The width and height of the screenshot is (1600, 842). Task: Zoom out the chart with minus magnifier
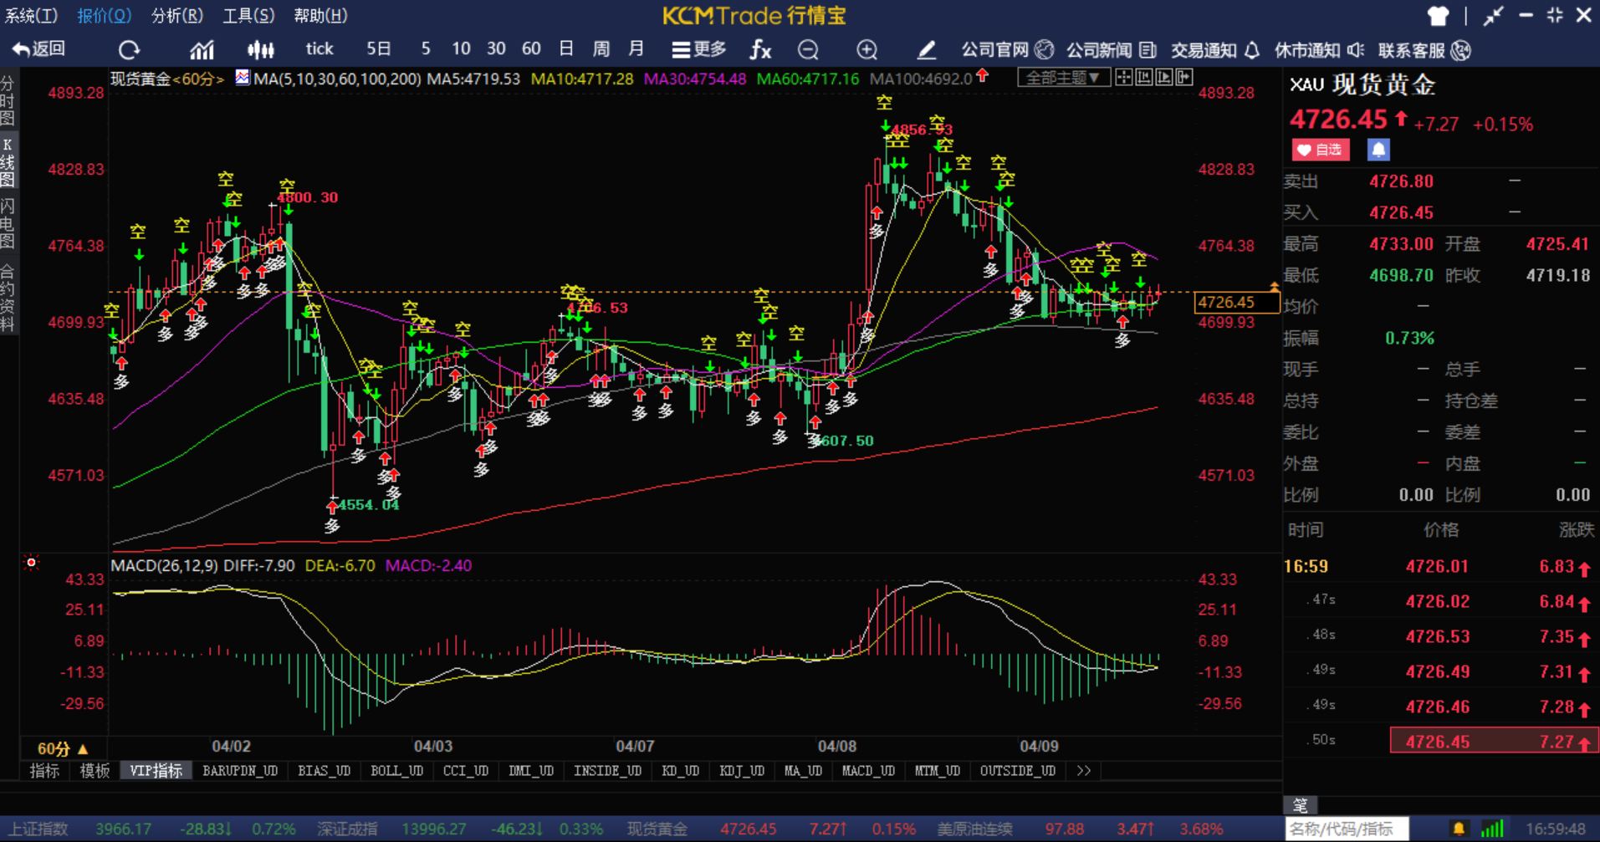click(x=808, y=50)
